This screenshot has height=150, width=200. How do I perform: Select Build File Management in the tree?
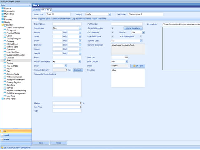[x=16, y=93]
